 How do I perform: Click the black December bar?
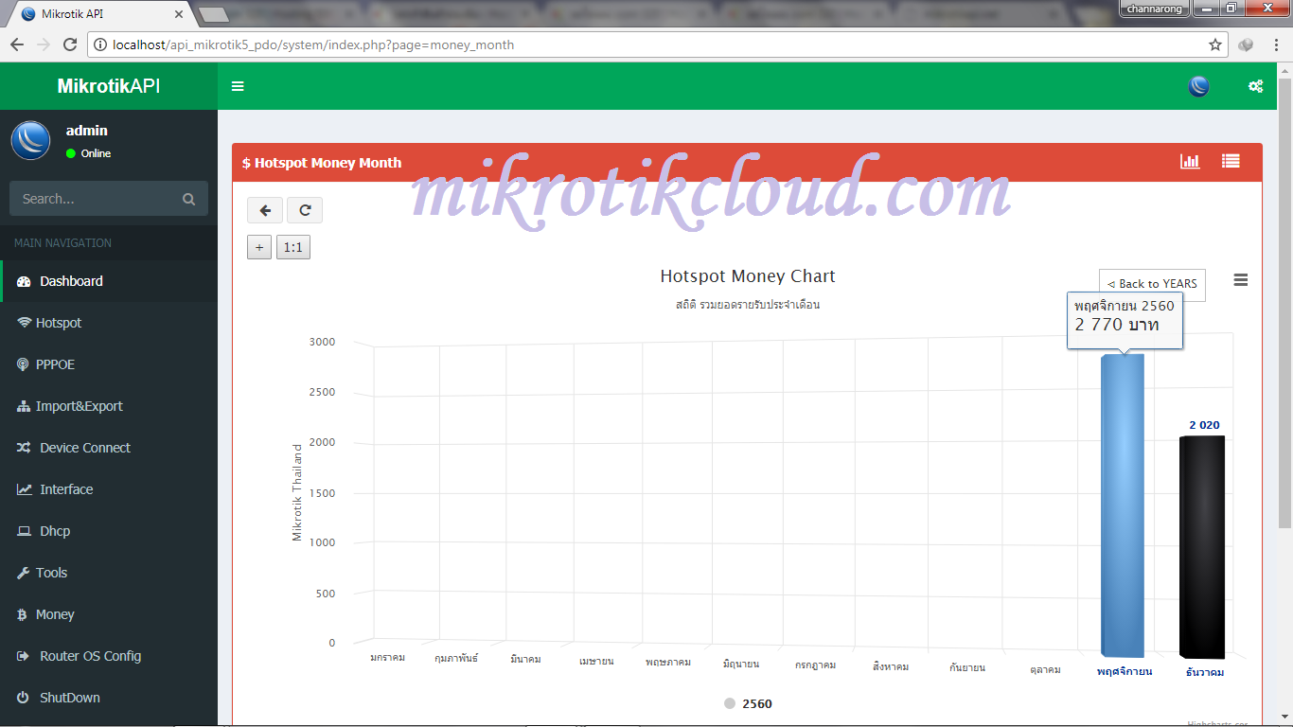1202,547
